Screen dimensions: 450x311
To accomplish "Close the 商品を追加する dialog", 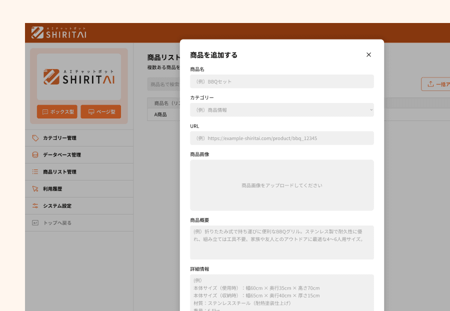I will click(368, 54).
